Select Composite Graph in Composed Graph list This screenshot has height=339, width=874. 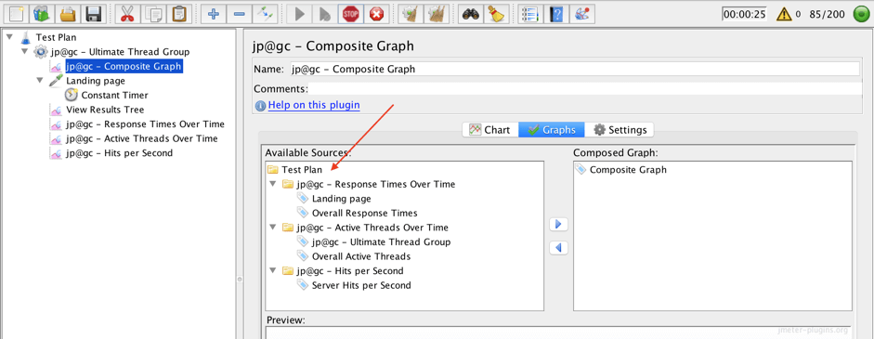628,169
